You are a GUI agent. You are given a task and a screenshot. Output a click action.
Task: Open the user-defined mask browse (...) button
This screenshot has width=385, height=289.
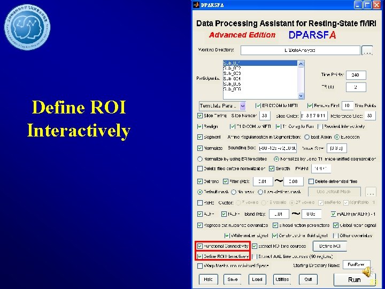point(371,192)
